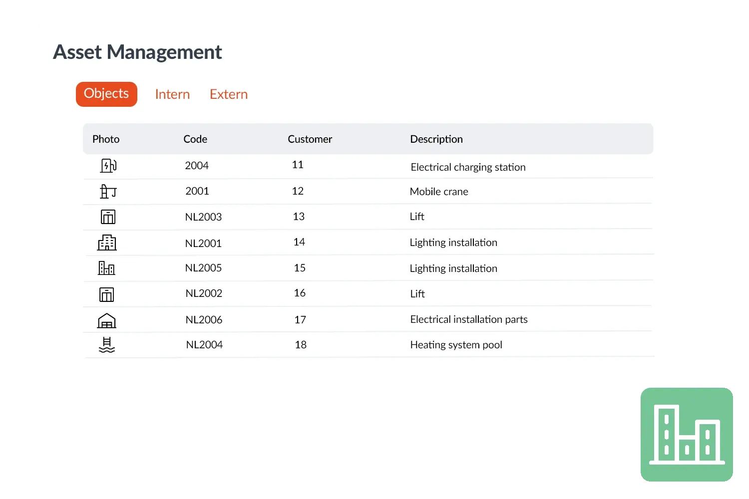The width and height of the screenshot is (749, 499).
Task: Click the swimming pool icon for NL2004
Action: coord(107,345)
